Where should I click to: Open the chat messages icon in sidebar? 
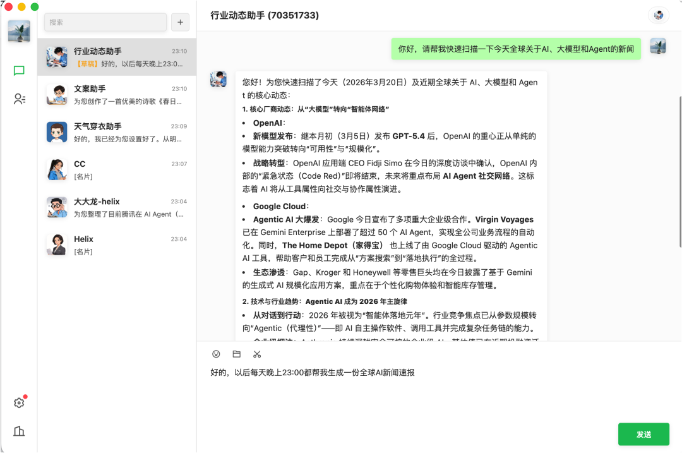pyautogui.click(x=19, y=71)
